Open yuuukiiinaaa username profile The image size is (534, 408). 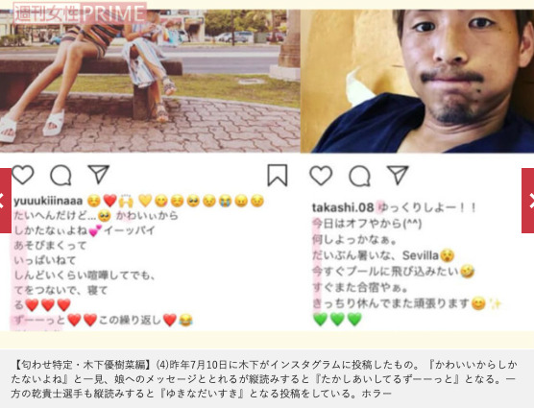click(48, 201)
